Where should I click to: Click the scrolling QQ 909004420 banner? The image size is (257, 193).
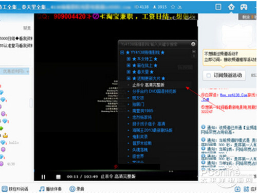tap(116, 16)
